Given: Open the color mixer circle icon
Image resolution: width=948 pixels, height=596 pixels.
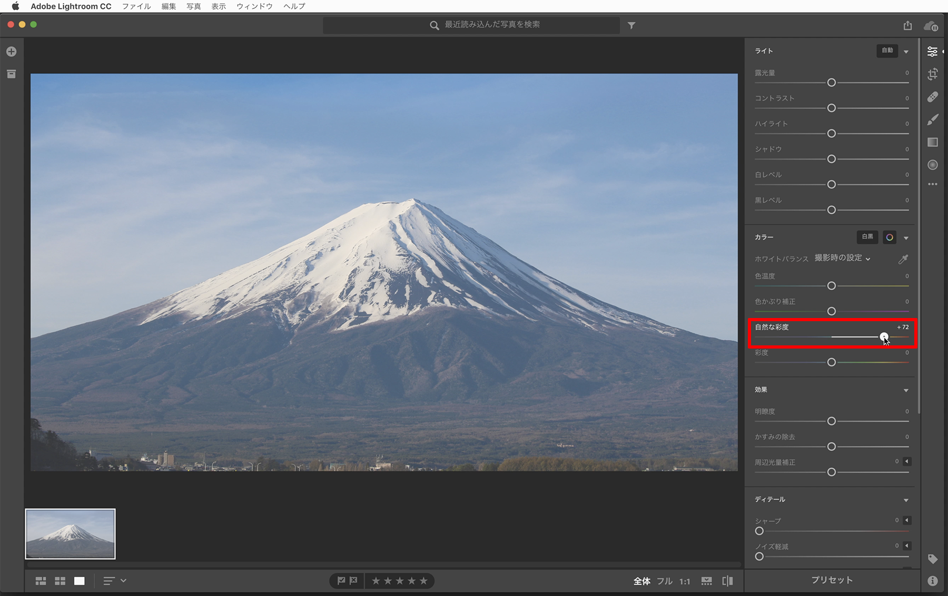Looking at the screenshot, I should pos(890,237).
